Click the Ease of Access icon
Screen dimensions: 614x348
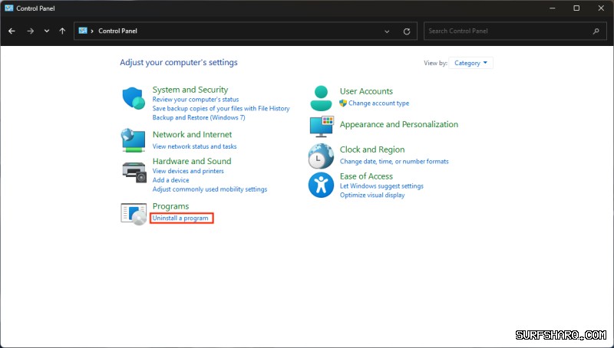[321, 185]
